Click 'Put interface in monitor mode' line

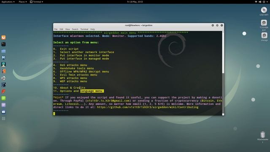81,55
